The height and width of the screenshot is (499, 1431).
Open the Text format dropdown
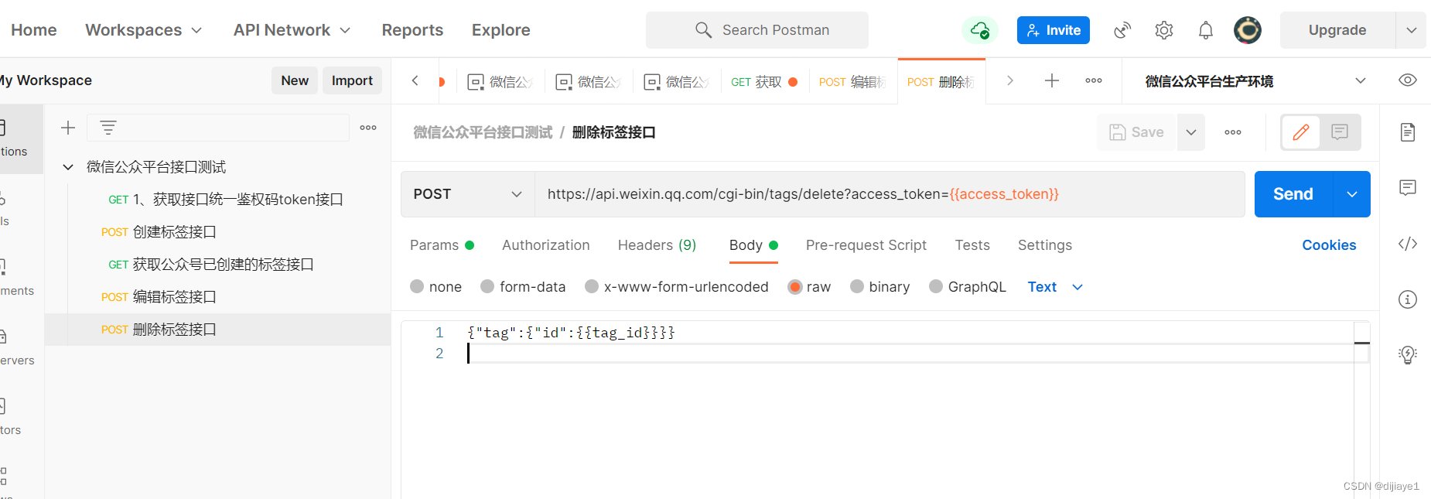pos(1055,287)
